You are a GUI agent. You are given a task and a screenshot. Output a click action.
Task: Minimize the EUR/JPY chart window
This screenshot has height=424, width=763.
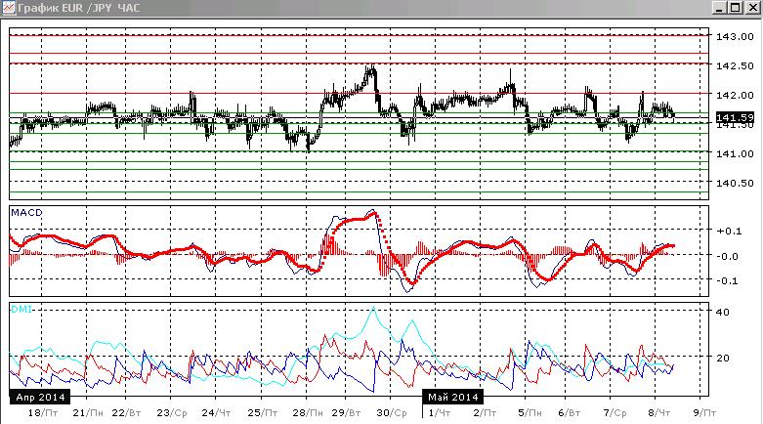(720, 8)
